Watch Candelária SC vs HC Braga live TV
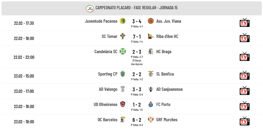The height and width of the screenshot is (129, 263). point(244,56)
